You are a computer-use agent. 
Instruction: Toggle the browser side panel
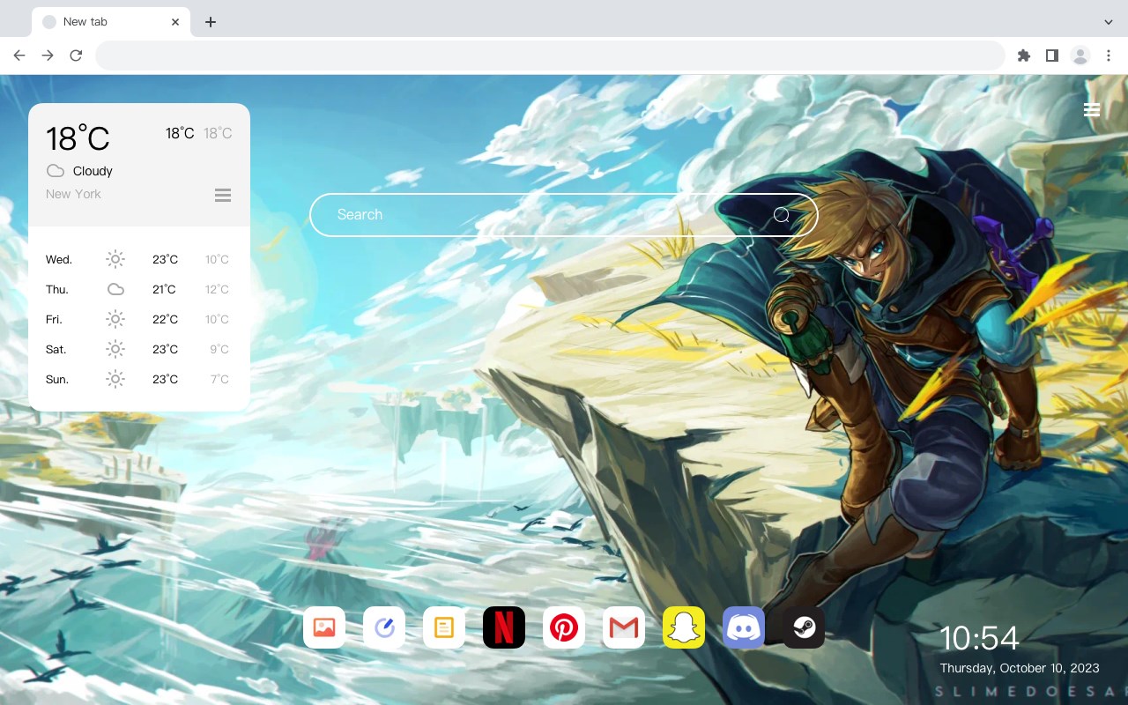(1051, 56)
